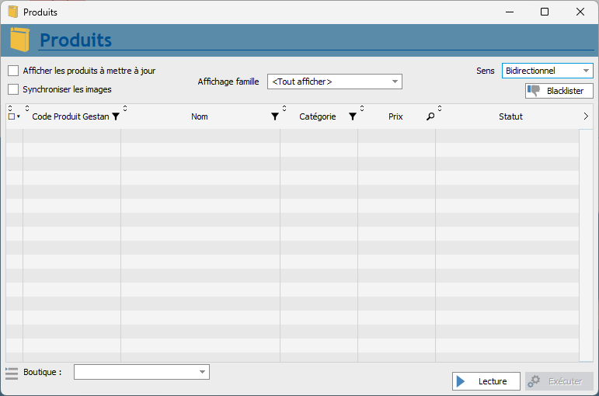This screenshot has width=599, height=396.
Task: Toggle the select-all checkbox in table header
Action: click(12, 116)
